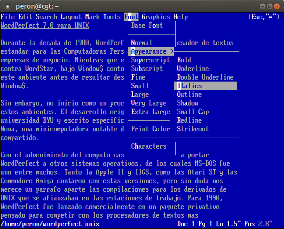Choose Very Large font size
Viewport: 284px width, 229px height.
pyautogui.click(x=149, y=103)
